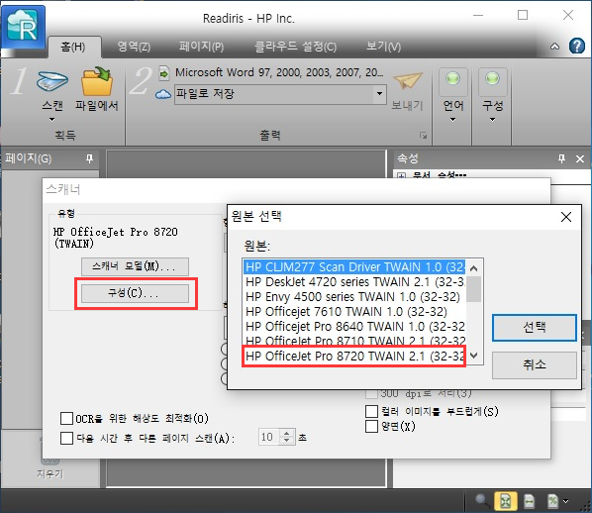Open the 파일로 저장 destination dropdown

tap(379, 94)
